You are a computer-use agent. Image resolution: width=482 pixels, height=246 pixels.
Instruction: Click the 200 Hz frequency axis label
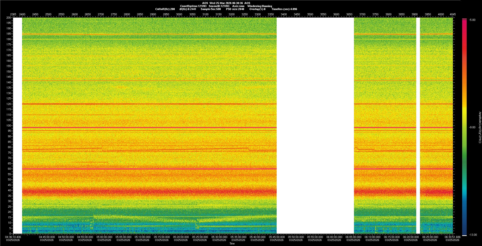pos(9,18)
